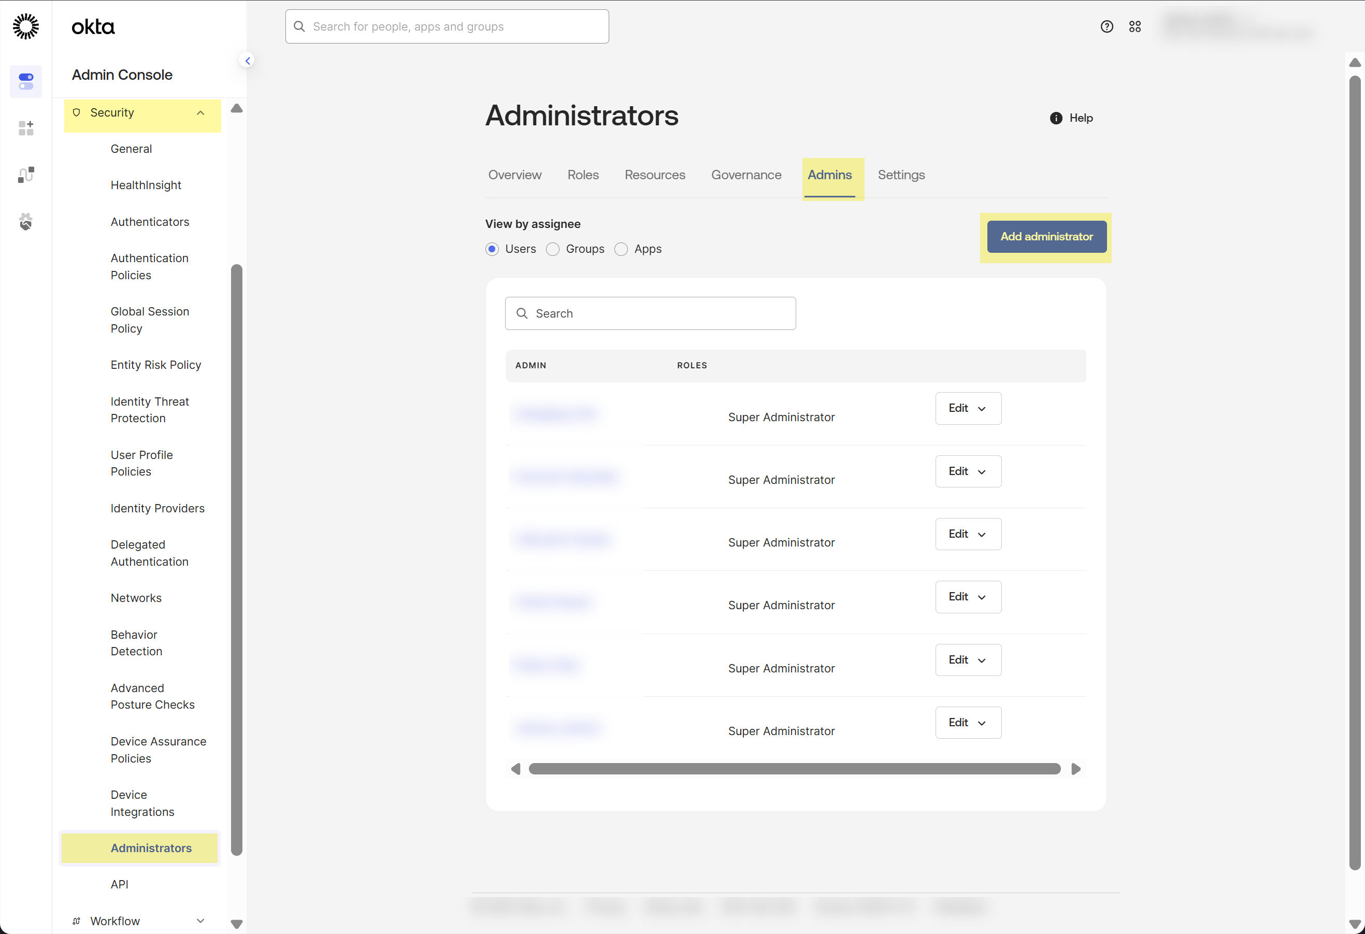
Task: Open the Workflows connector rail icon
Action: click(26, 175)
